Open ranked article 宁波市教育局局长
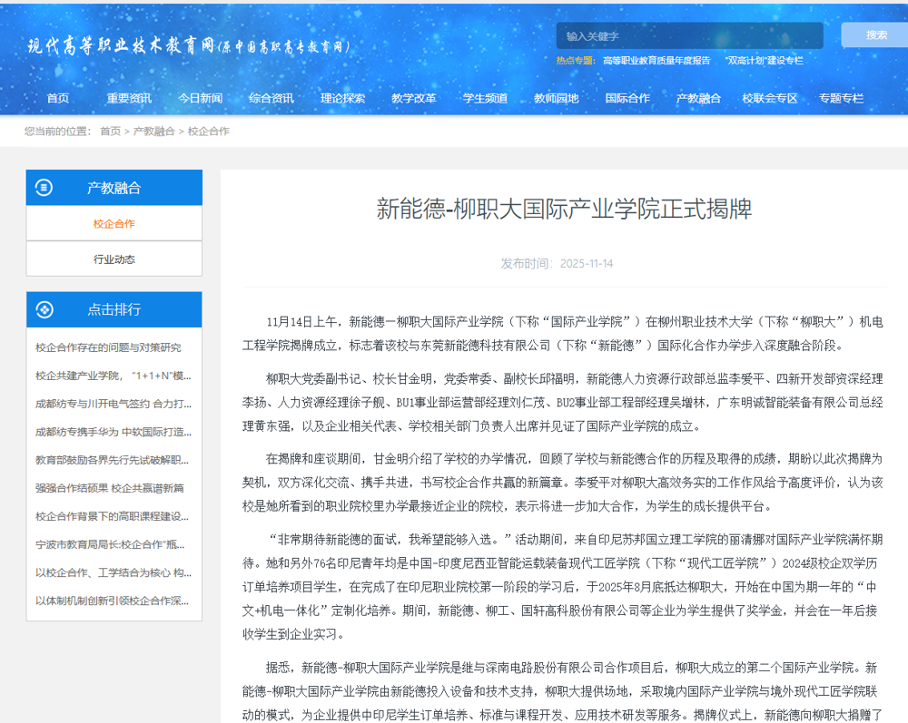 point(113,544)
